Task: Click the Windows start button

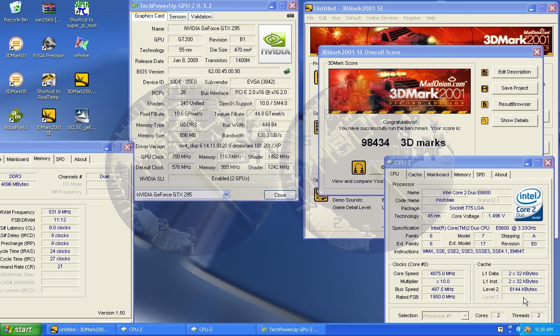Action: (21, 329)
